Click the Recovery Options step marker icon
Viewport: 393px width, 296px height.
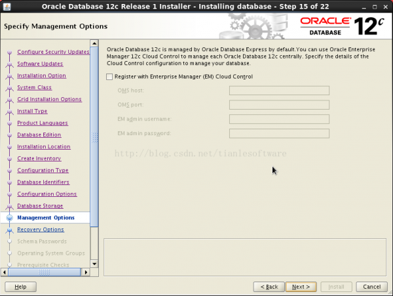pyautogui.click(x=10, y=230)
